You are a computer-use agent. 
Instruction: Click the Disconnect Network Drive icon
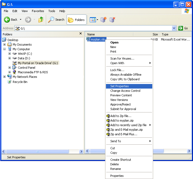tap(112, 20)
